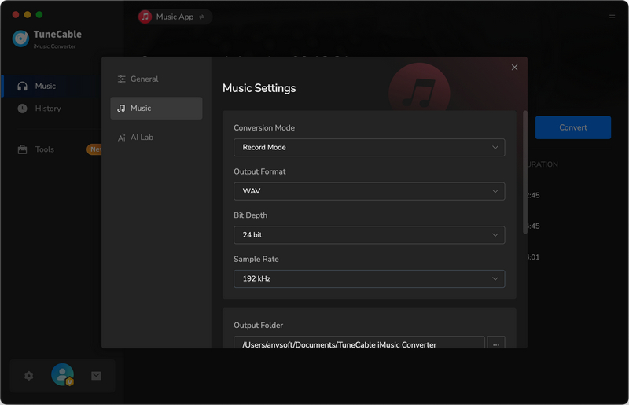Image resolution: width=629 pixels, height=405 pixels.
Task: Click the TuneCable app logo icon
Action: 21,39
